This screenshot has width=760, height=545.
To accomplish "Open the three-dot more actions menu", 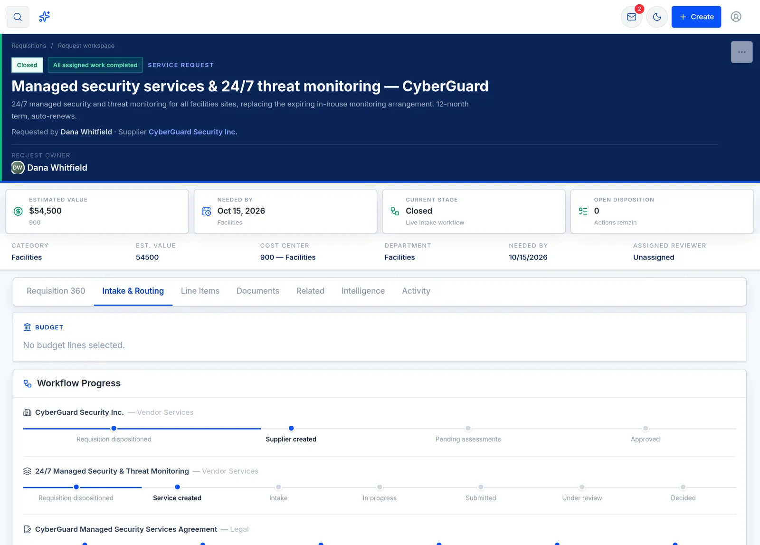I will (x=741, y=52).
